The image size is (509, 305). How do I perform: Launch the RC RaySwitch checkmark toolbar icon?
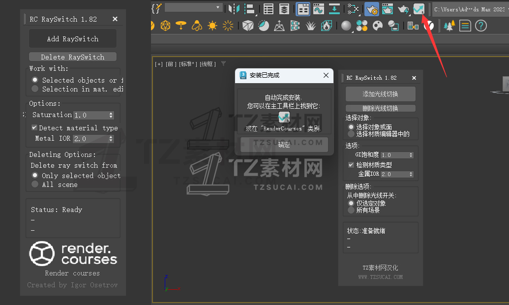pyautogui.click(x=419, y=9)
